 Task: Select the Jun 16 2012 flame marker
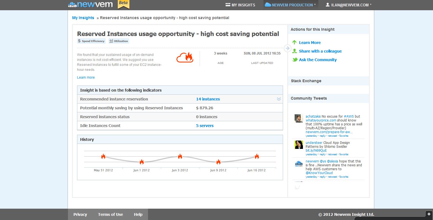click(257, 156)
